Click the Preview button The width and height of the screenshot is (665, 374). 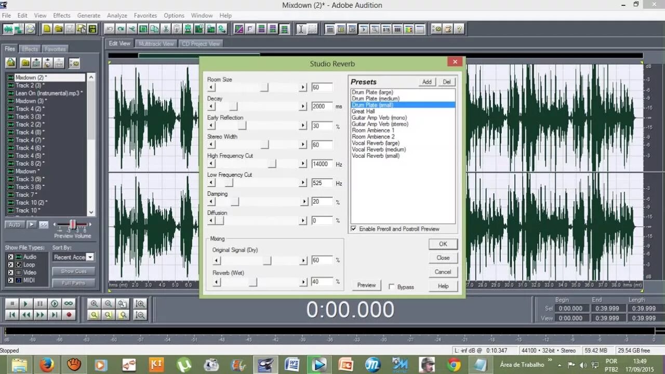[x=366, y=285]
